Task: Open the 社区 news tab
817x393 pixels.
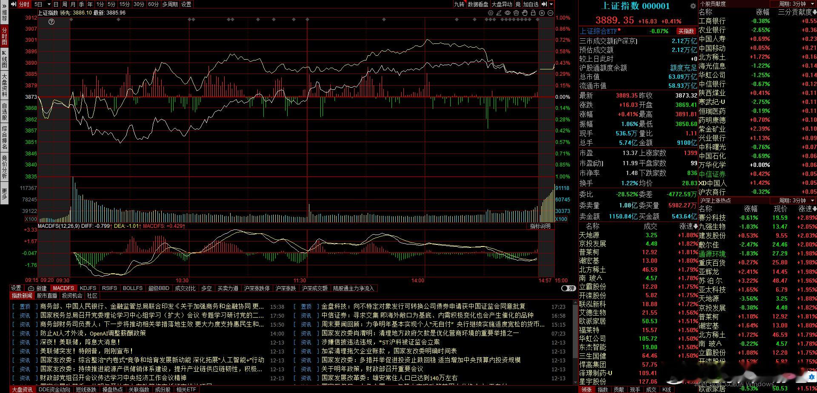Action: 92,295
